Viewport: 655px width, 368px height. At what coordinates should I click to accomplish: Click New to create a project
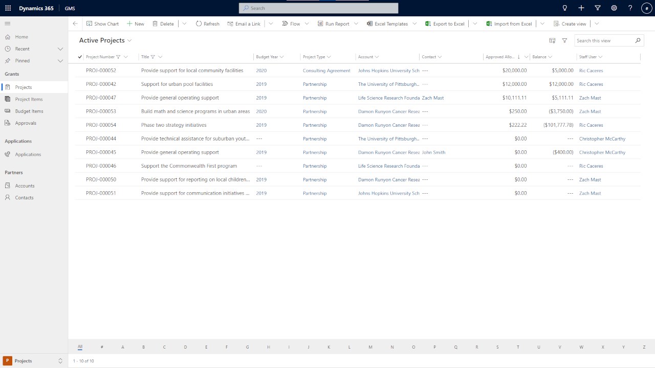pyautogui.click(x=136, y=24)
